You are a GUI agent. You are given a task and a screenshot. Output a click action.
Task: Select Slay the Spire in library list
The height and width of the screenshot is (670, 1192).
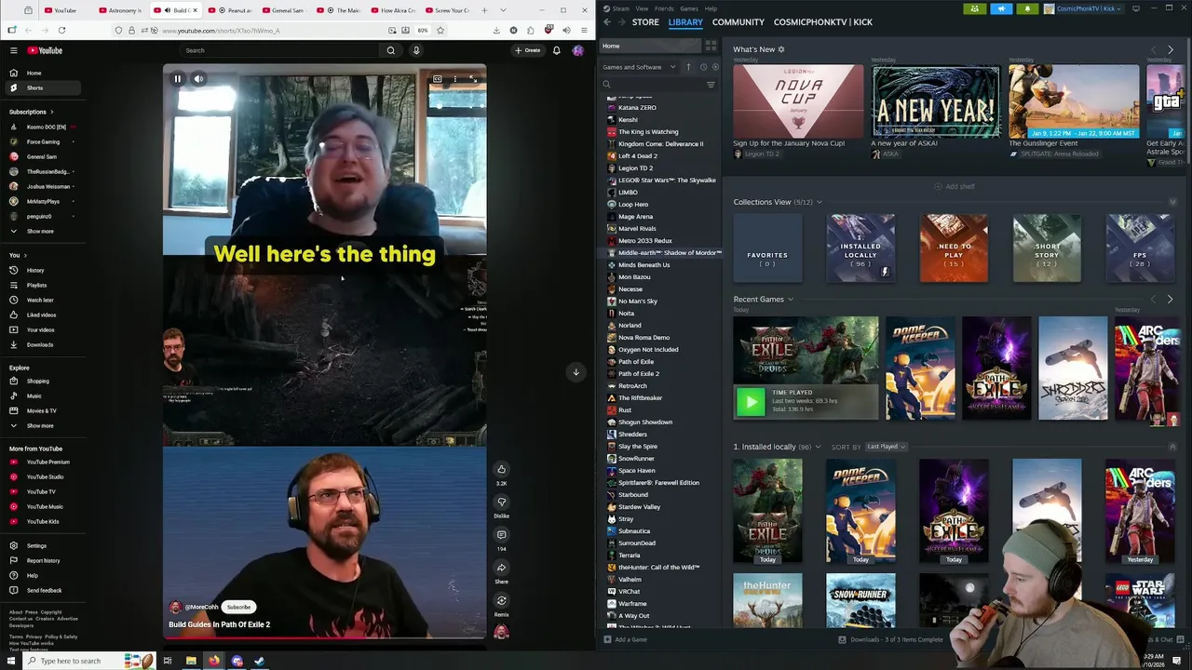[639, 447]
